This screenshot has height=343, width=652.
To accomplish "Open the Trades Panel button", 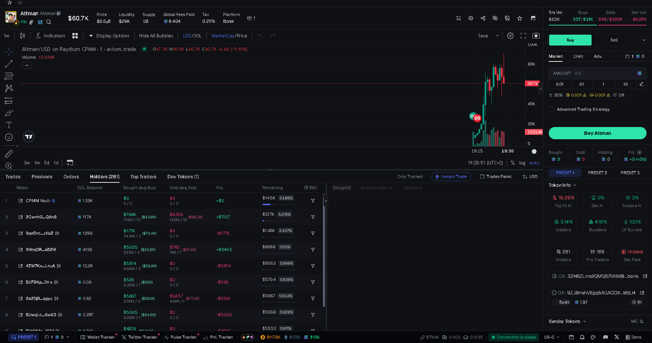I will [494, 177].
